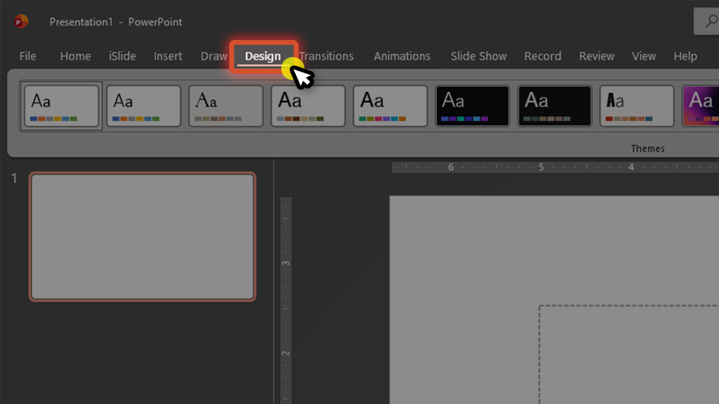
Task: Open the Animations tab
Action: click(x=402, y=56)
